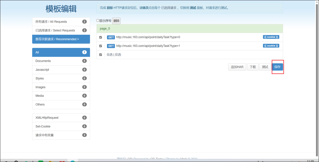Click the GET badge for dailyTask type=0
Viewport: 319px width, 162px height.
coord(111,37)
